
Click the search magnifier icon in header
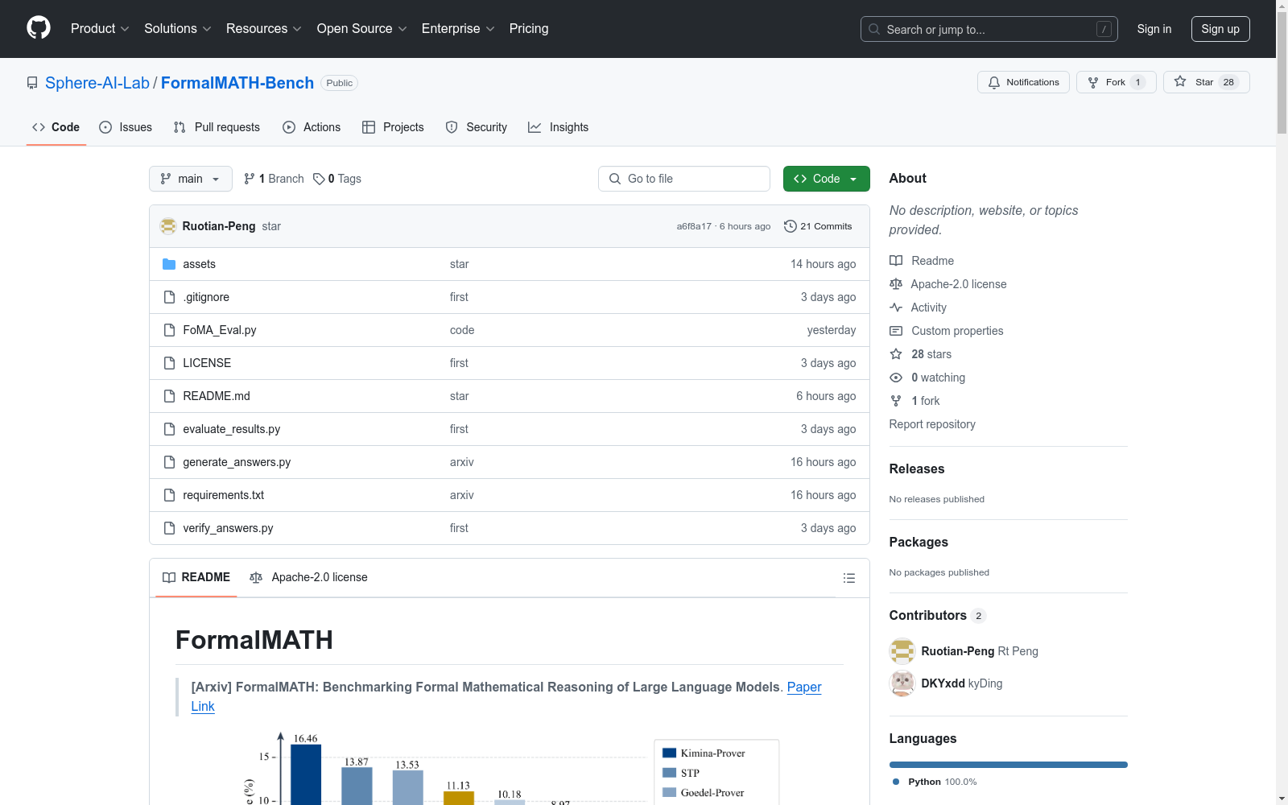point(874,29)
